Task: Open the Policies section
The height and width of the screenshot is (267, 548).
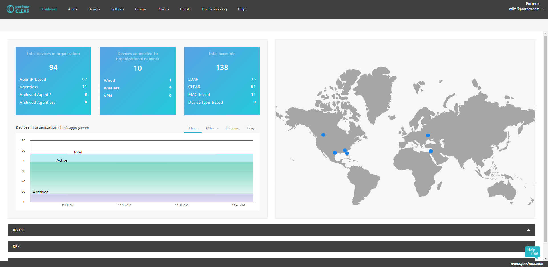Action: [163, 9]
